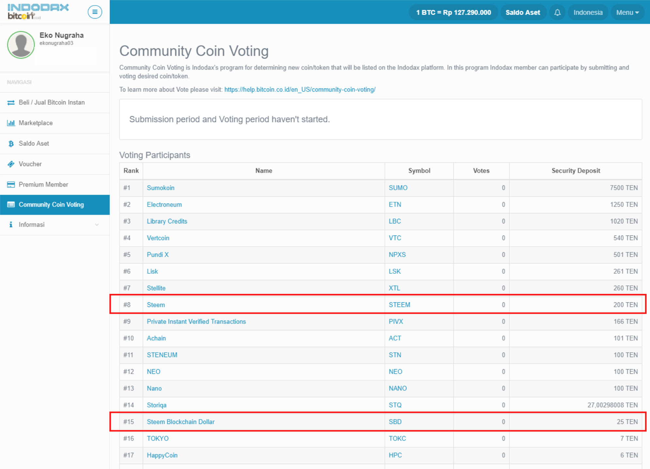Click the 1 BTC price badge
The image size is (650, 469).
(453, 12)
